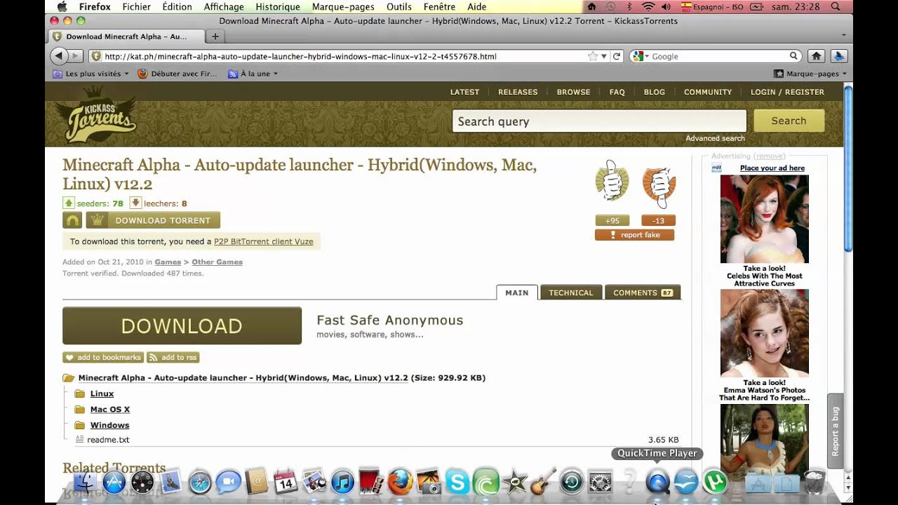The height and width of the screenshot is (505, 898).
Task: Click the report fake button
Action: point(634,235)
